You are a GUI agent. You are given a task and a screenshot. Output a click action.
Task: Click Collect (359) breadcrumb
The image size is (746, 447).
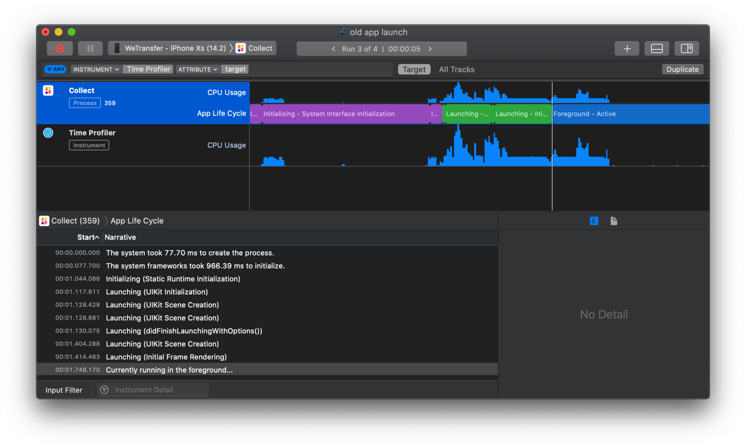tap(70, 221)
